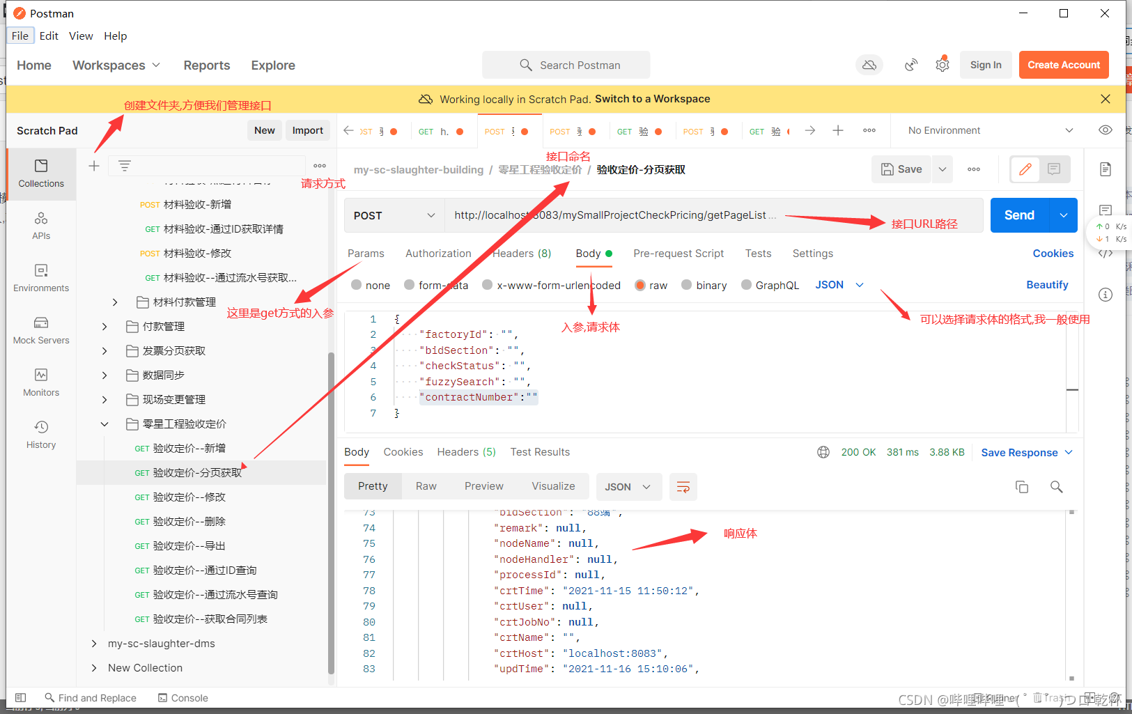Switch to the Test Results tab

tap(540, 452)
